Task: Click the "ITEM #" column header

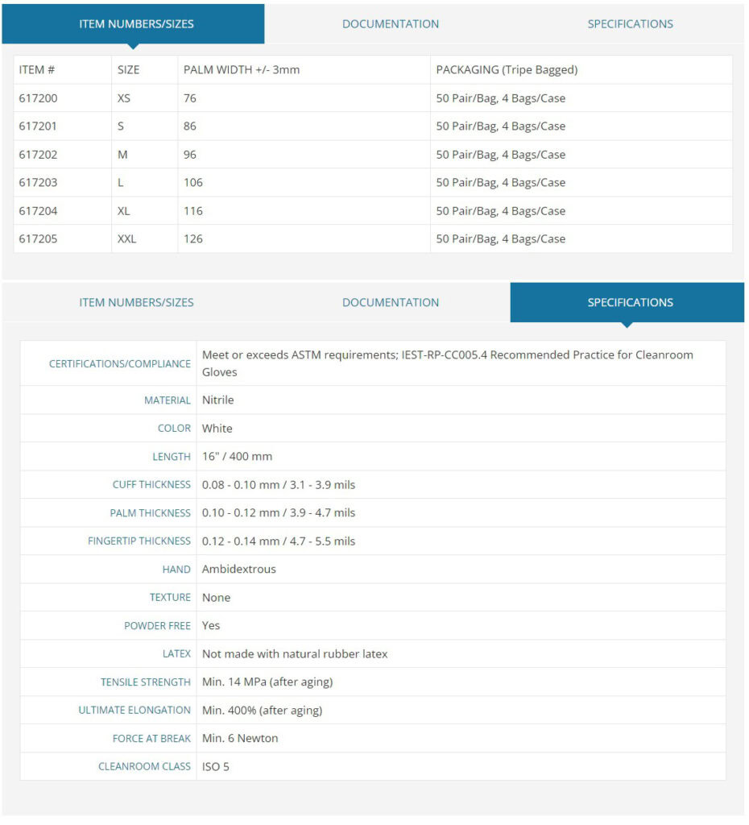Action: click(37, 70)
